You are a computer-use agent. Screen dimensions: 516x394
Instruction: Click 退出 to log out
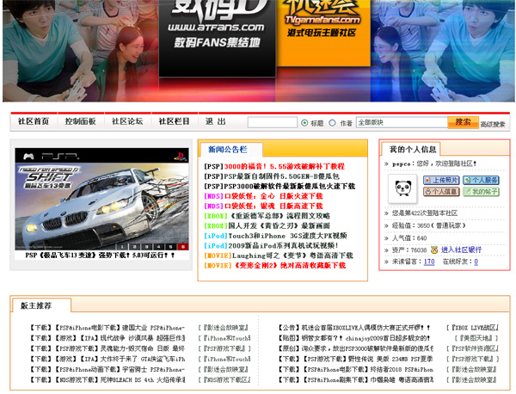click(x=216, y=121)
